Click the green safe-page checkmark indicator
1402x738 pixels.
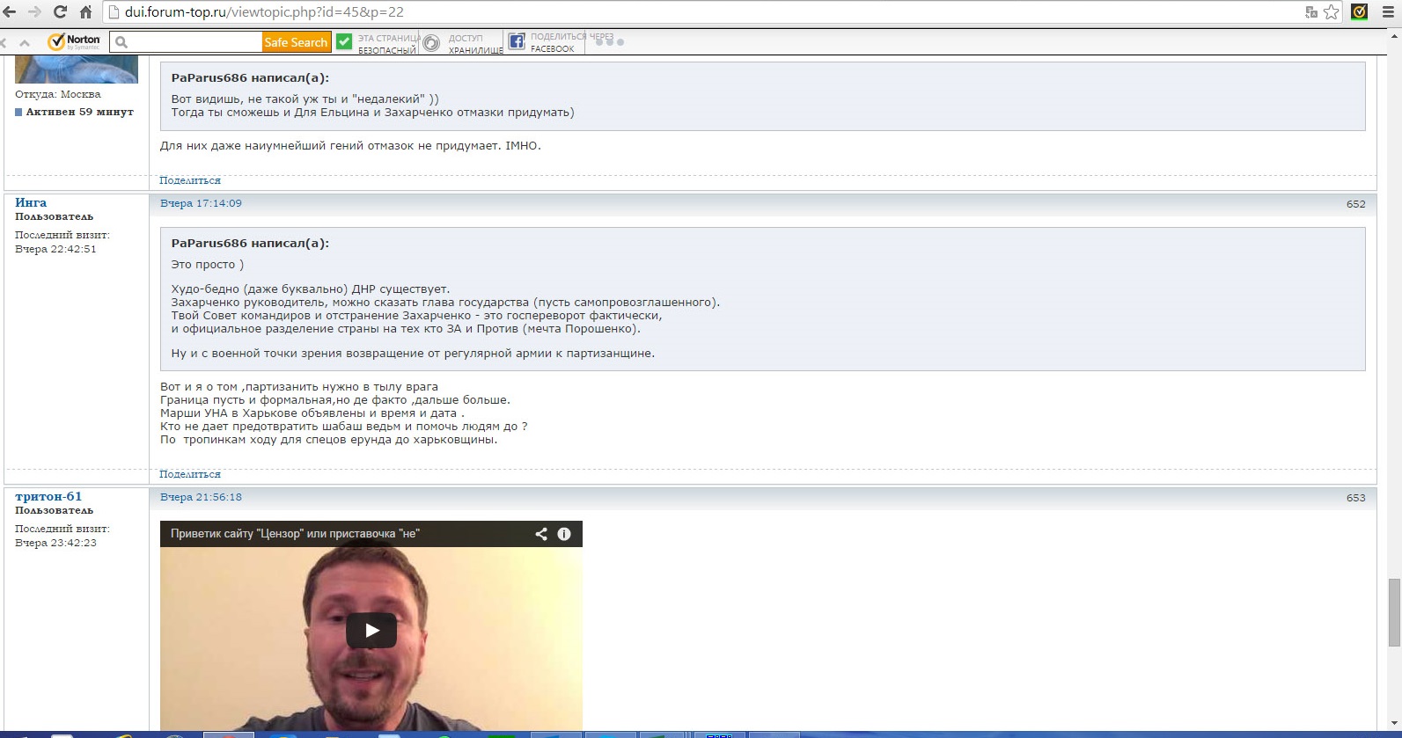tap(344, 42)
